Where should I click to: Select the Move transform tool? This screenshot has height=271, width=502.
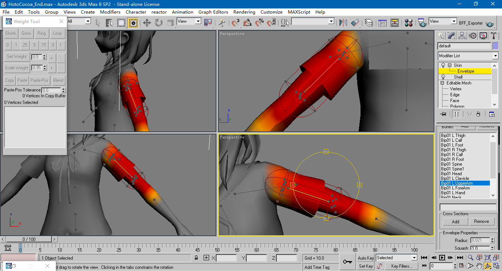[147, 23]
